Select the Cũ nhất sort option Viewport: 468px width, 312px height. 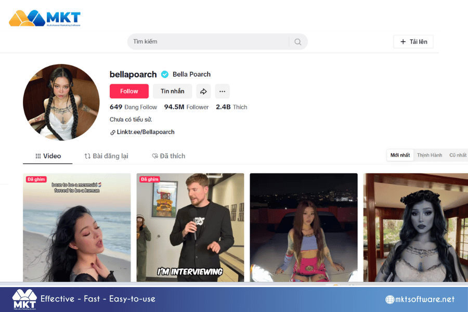coord(458,155)
